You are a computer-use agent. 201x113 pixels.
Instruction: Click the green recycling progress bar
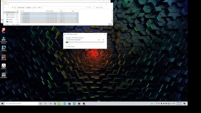click(85, 42)
